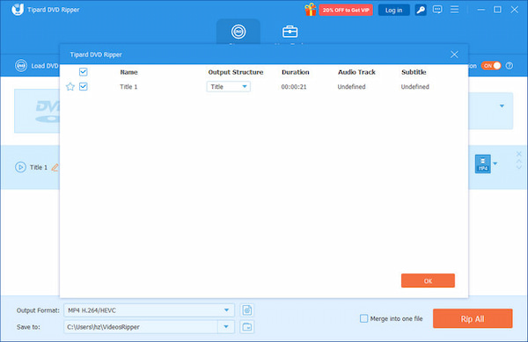The height and width of the screenshot is (342, 528).
Task: Click the pencil rename icon beside Title 1
Action: pos(55,167)
